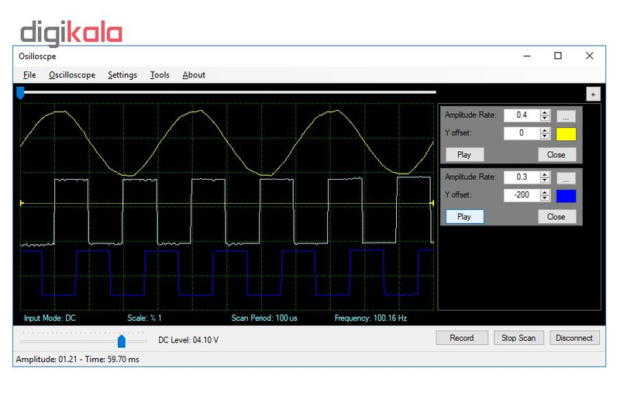The width and height of the screenshot is (620, 413).
Task: Click the Stop Scan button
Action: pyautogui.click(x=518, y=338)
